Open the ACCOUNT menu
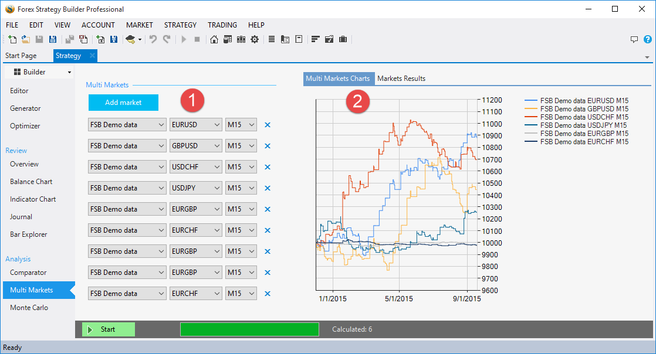 click(98, 25)
